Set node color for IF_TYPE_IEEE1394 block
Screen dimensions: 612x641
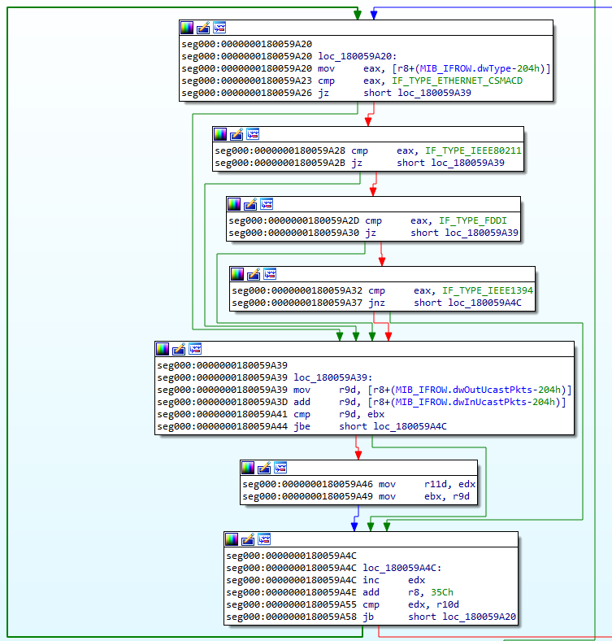[237, 274]
